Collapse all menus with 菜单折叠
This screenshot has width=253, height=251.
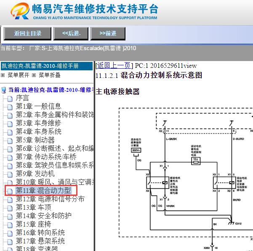pyautogui.click(x=50, y=75)
